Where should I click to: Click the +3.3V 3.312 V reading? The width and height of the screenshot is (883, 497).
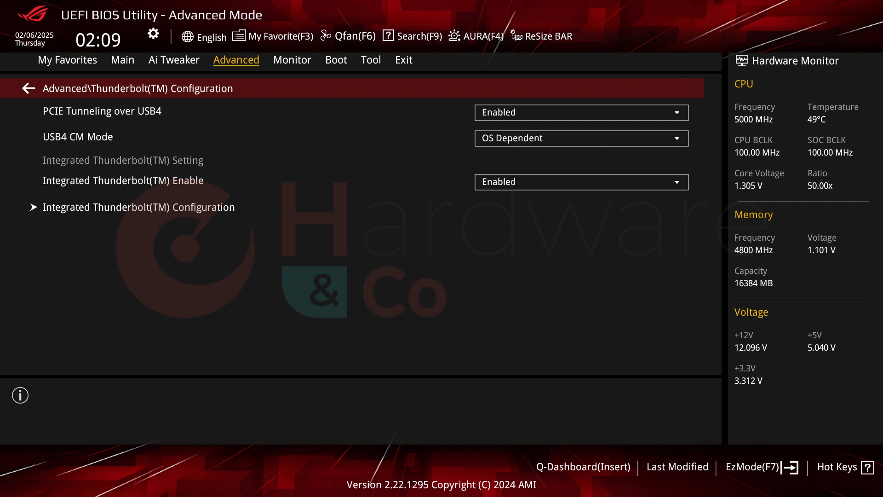tap(748, 381)
